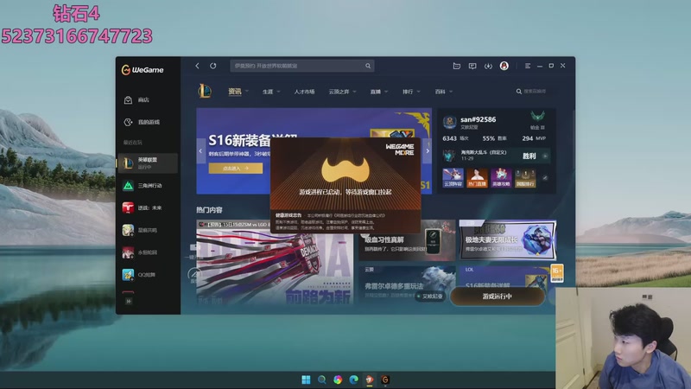The height and width of the screenshot is (389, 691).
Task: Select QQ炫舞 in the sidebar game list
Action: coord(148,274)
